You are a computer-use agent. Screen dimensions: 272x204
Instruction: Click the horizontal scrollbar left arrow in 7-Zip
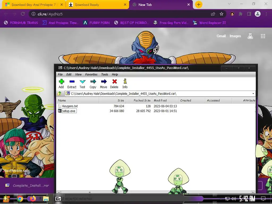point(59,192)
